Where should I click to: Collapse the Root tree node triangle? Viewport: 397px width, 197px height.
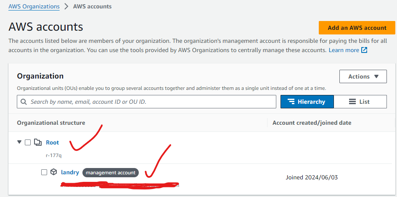coord(19,142)
